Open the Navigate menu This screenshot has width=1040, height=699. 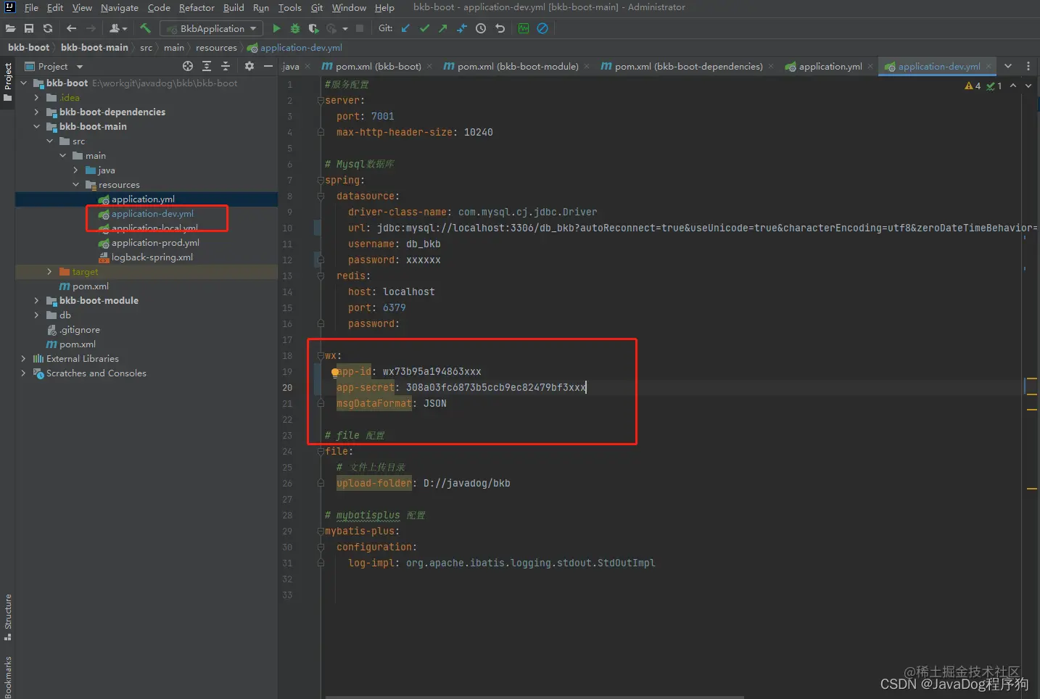pyautogui.click(x=120, y=7)
